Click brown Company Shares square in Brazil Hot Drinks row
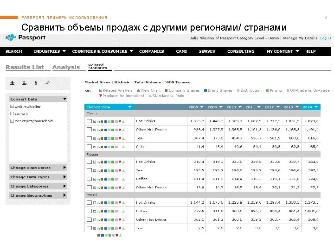This screenshot has width=334, height=250. tap(102, 203)
